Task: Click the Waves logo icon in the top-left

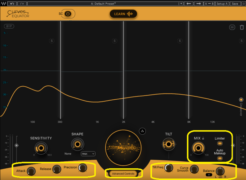Action: click(3, 4)
